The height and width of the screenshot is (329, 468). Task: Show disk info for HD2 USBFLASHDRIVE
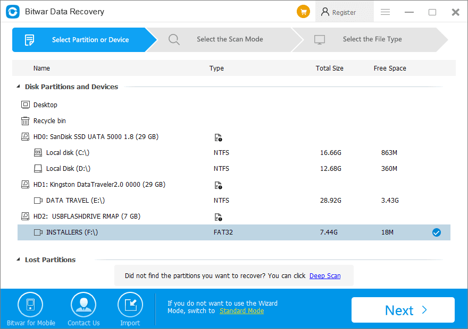click(218, 217)
